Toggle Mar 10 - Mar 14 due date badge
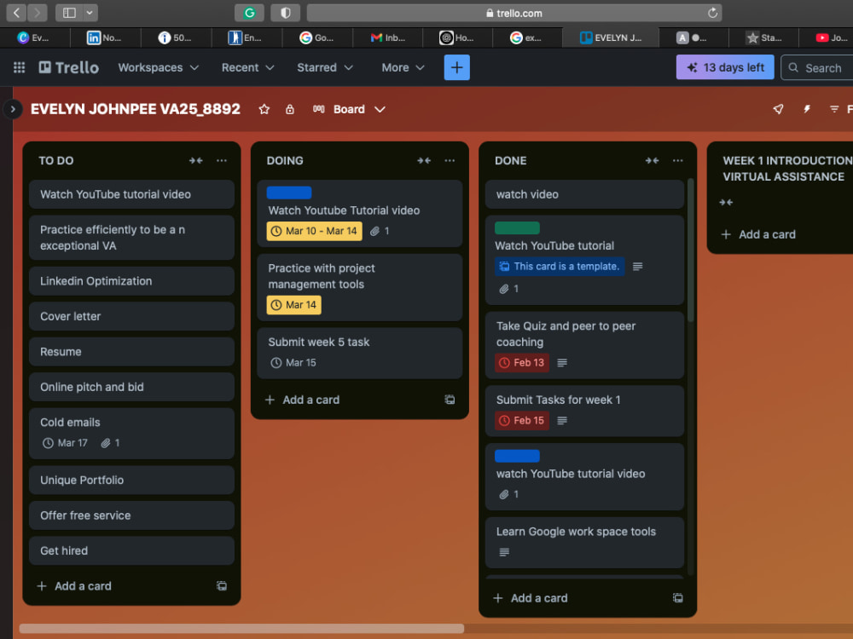 (x=315, y=231)
